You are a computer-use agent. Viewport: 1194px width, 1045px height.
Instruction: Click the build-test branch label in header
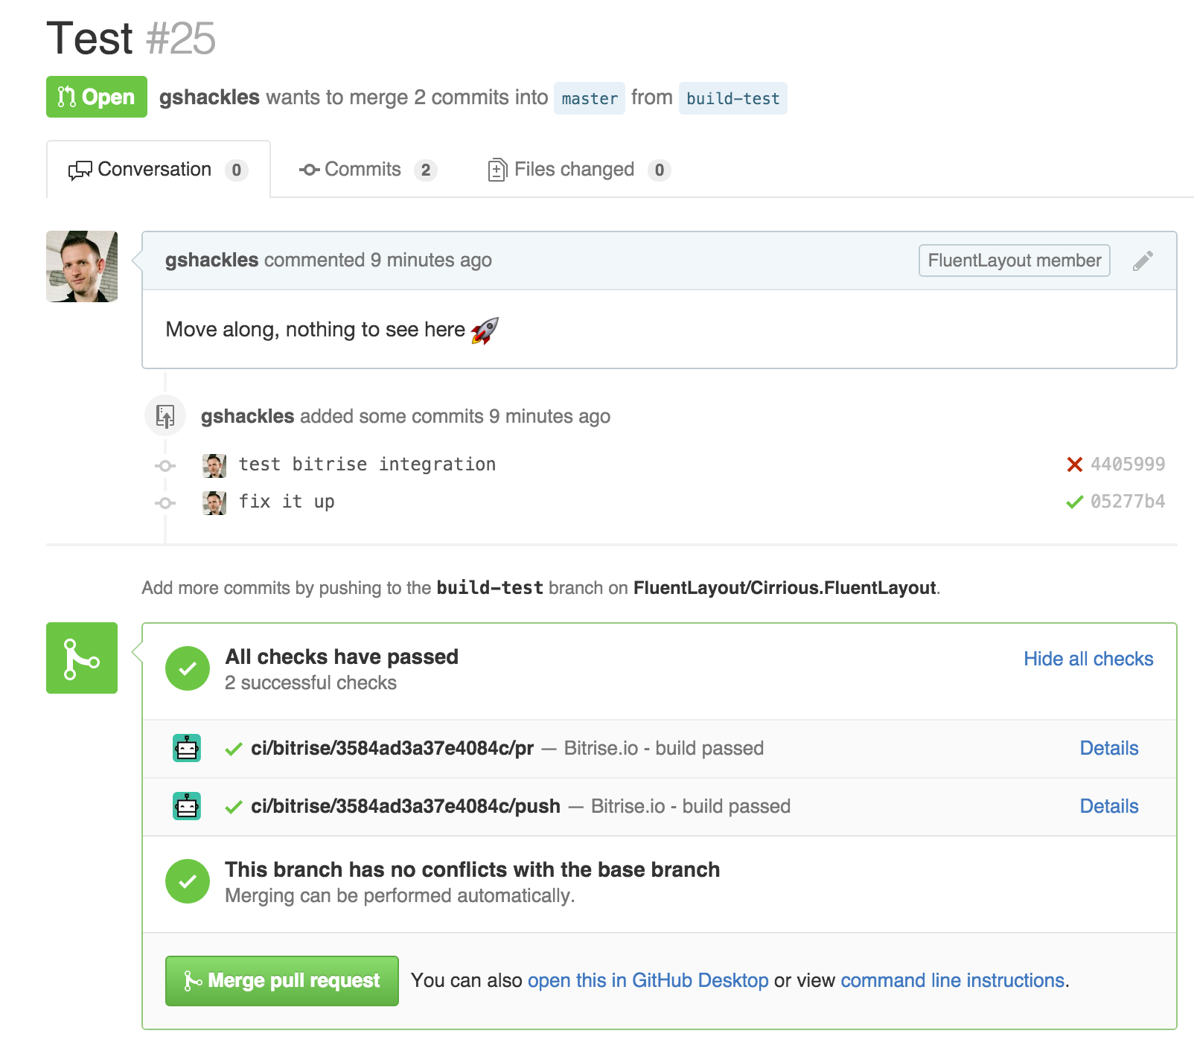tap(732, 98)
